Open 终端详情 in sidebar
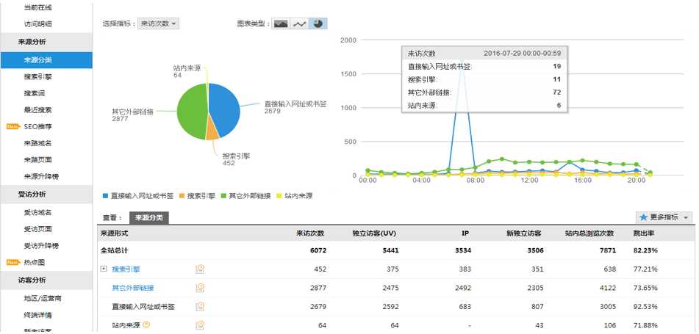699x334 pixels. coord(38,315)
